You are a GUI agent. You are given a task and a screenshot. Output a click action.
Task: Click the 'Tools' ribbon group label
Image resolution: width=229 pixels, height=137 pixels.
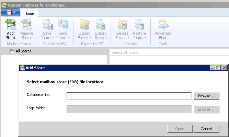163,44
